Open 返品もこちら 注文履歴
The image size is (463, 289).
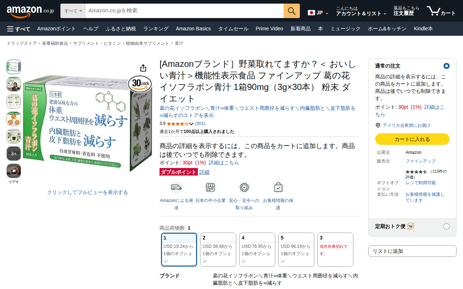coord(407,11)
